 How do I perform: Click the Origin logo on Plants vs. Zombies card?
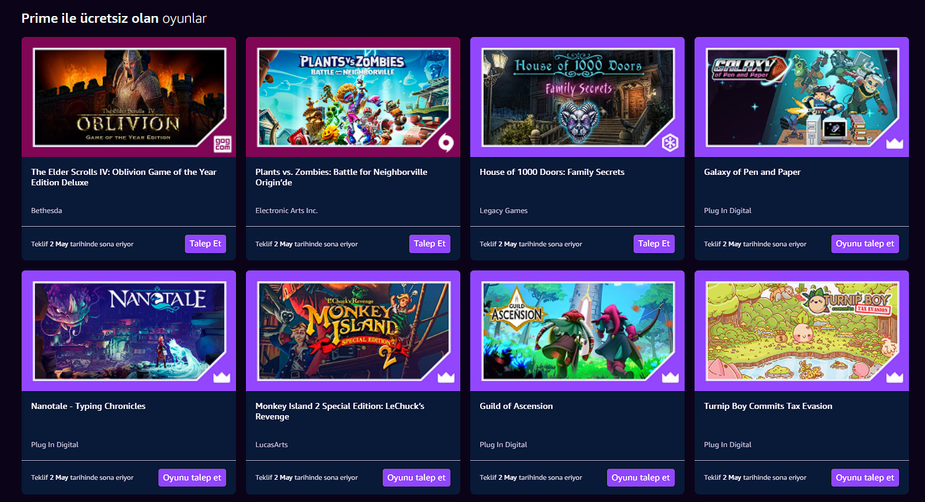446,144
